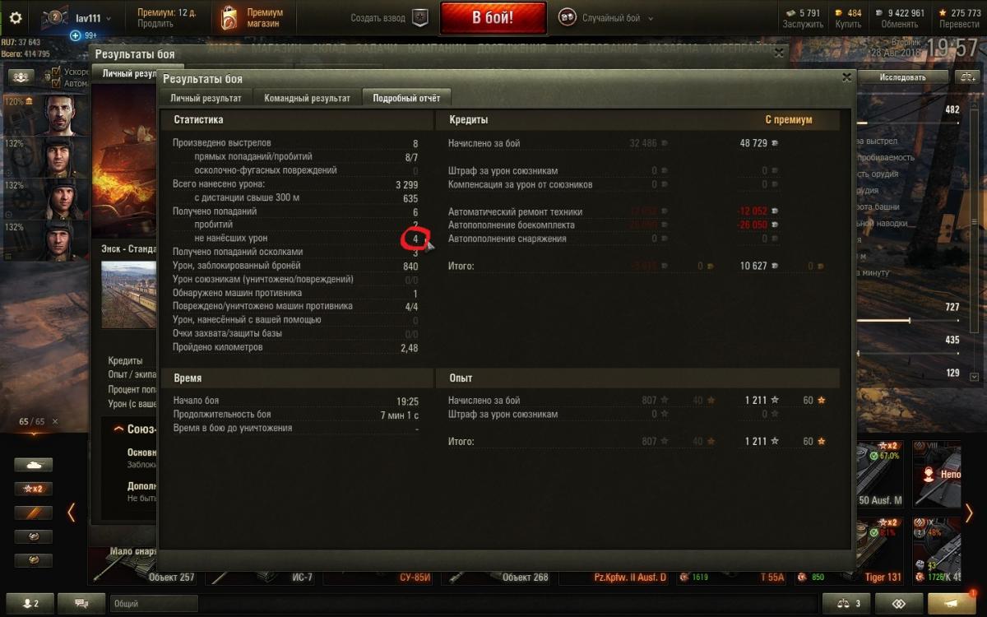Image resolution: width=987 pixels, height=617 pixels.
Task: Show previous tanks with left carousel arrow
Action: pyautogui.click(x=72, y=513)
